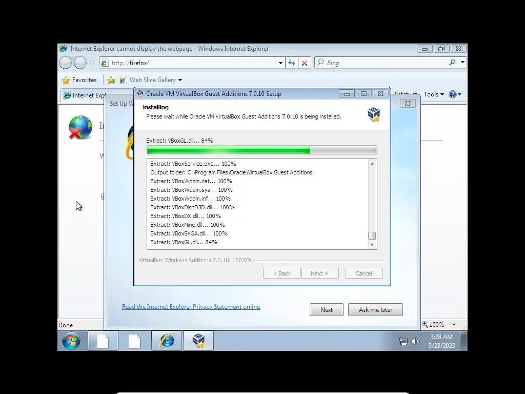Click the first blank document taskbar icon
Image resolution: width=525 pixels, height=394 pixels.
coord(103,341)
